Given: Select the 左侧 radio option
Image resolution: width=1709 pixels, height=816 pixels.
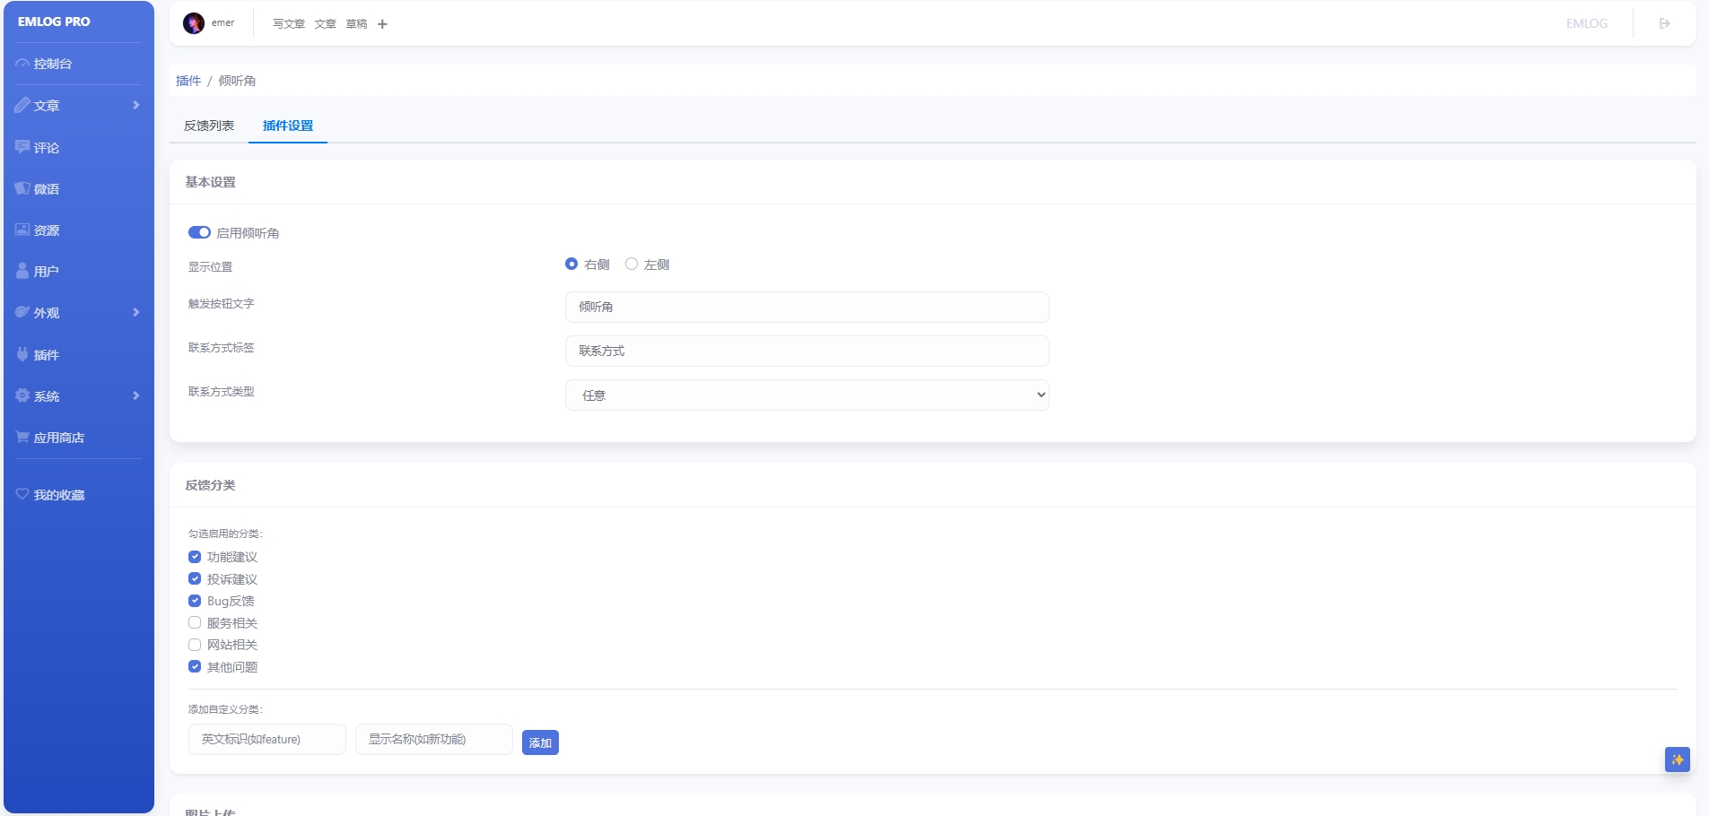Looking at the screenshot, I should pyautogui.click(x=632, y=264).
